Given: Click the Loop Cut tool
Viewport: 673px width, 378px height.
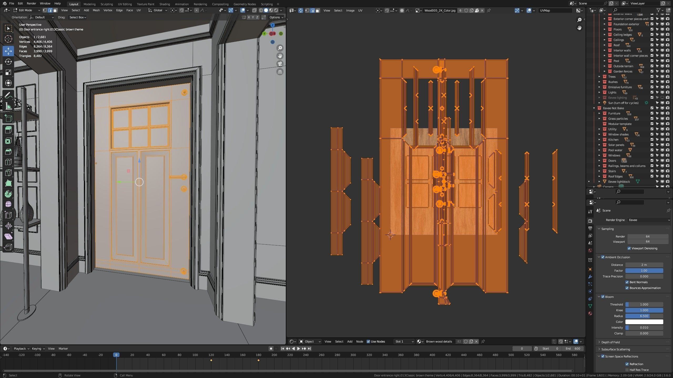Looking at the screenshot, I should 8,162.
